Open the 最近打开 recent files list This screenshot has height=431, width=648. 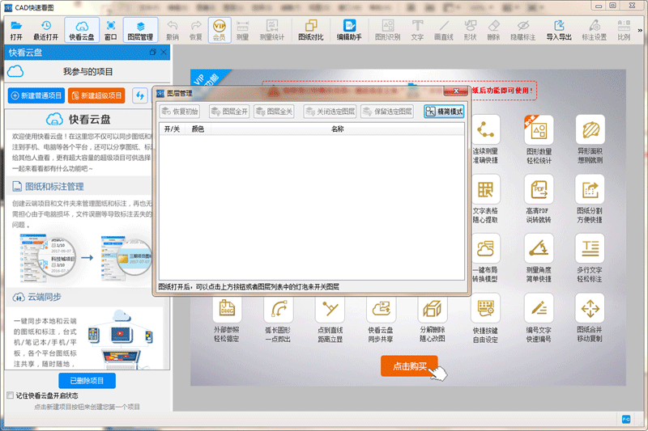[x=45, y=31]
